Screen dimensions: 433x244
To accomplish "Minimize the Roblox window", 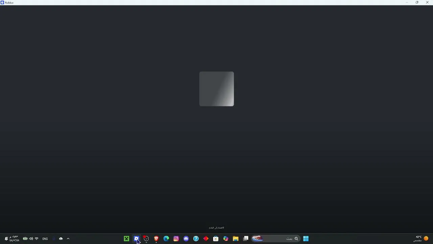I will (407, 2).
